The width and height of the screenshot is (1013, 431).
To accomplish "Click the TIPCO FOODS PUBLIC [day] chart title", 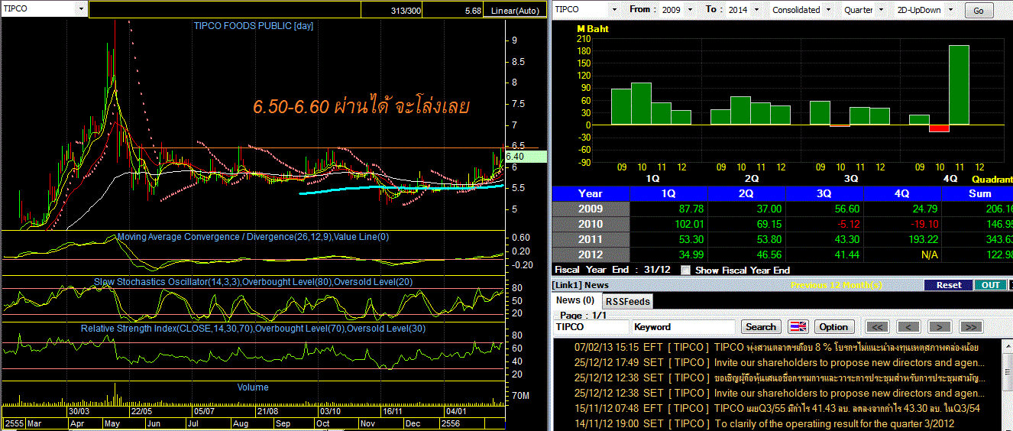I will pos(253,26).
